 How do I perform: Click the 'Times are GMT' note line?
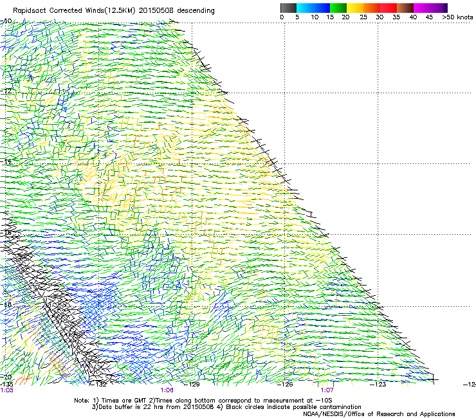[203, 401]
